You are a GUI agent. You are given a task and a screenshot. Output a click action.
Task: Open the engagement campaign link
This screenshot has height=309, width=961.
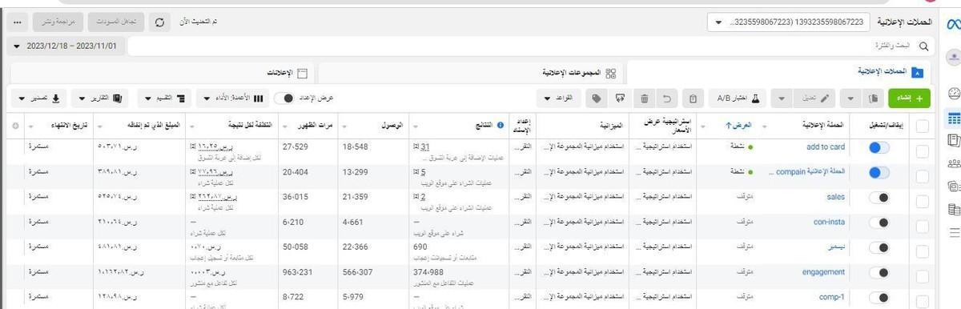pos(823,271)
